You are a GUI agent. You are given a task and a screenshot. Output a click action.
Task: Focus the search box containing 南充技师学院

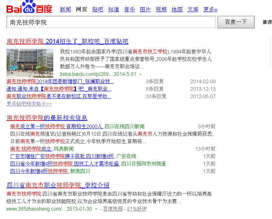(x=111, y=22)
